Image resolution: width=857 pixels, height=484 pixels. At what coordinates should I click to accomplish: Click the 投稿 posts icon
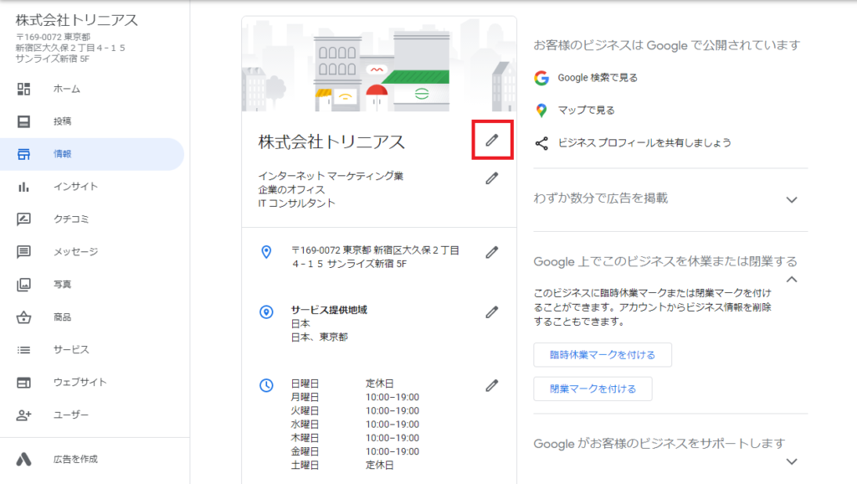point(23,121)
